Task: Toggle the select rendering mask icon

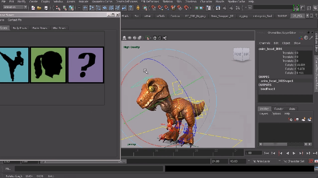Action: tap(124, 8)
